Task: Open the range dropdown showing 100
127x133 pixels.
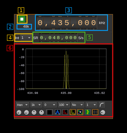Action: click(x=64, y=105)
